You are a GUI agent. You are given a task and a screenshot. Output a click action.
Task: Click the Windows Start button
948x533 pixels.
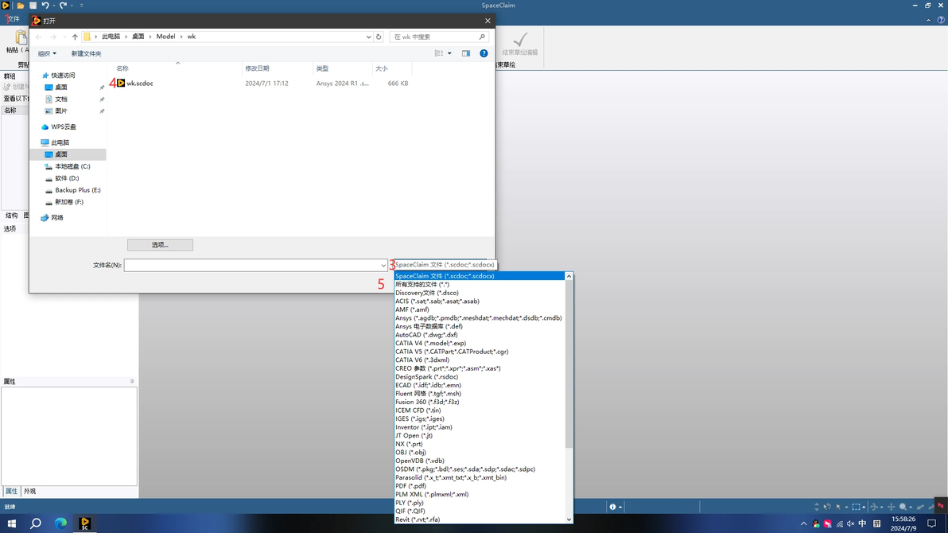[11, 523]
